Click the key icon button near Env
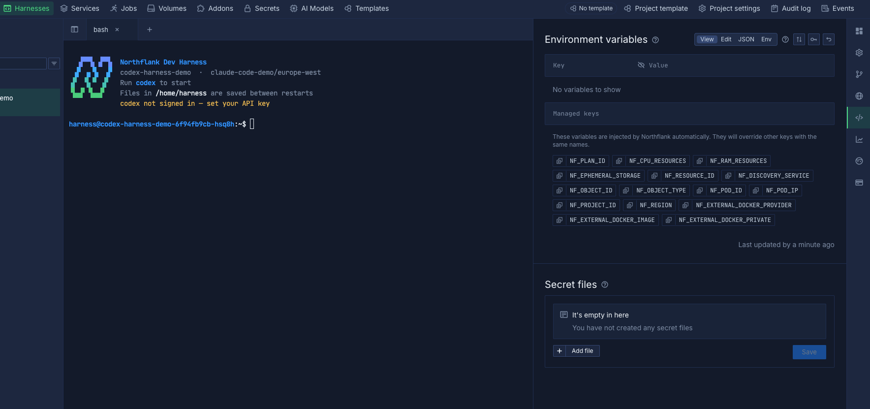 coord(814,39)
